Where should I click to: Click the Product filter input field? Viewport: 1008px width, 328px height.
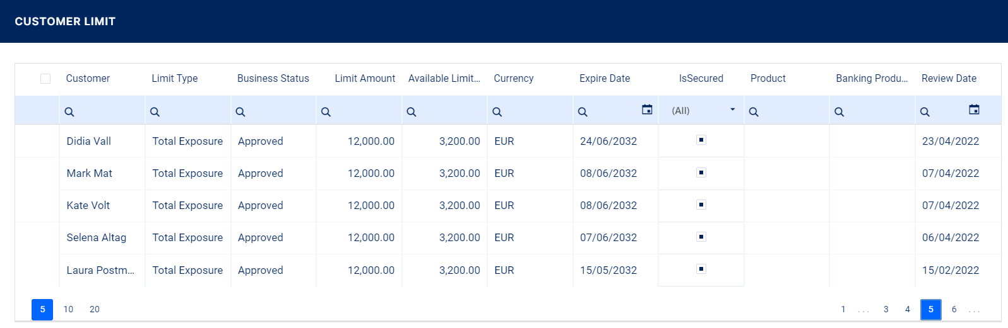tap(792, 111)
